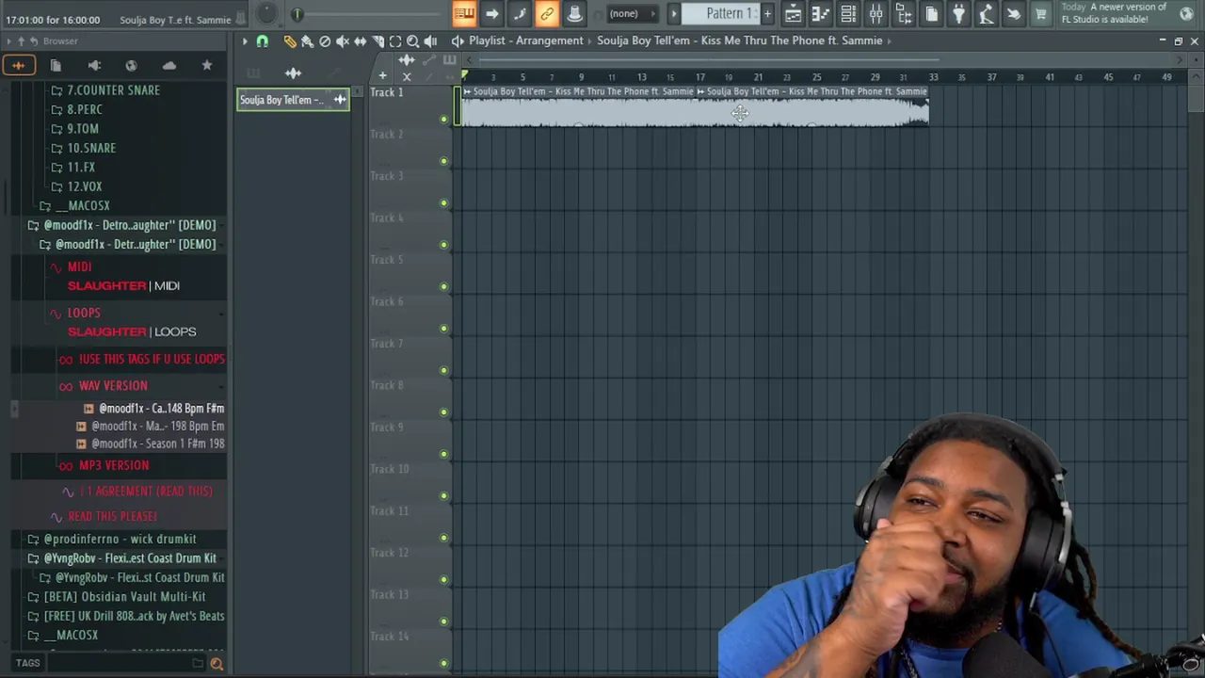Click the TAGS label at browser bottom
The height and width of the screenshot is (678, 1205).
(27, 664)
